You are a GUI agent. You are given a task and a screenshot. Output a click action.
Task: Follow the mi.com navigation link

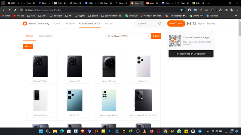coord(109,23)
